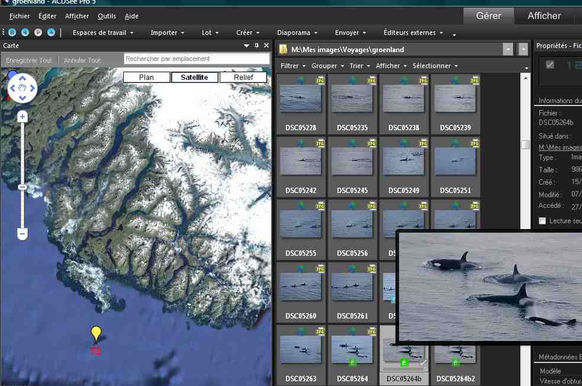
Task: Click the fourth blue up-arrow toolbar icon
Action: click(x=52, y=33)
